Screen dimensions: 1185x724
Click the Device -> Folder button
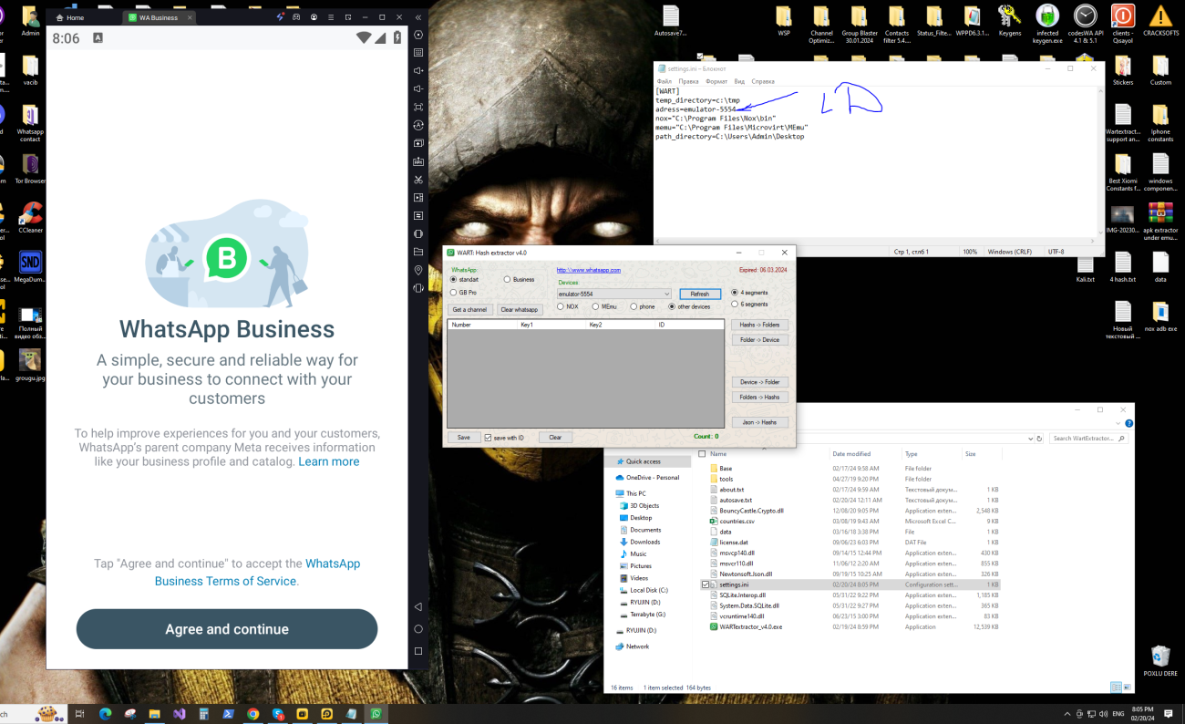[759, 382]
